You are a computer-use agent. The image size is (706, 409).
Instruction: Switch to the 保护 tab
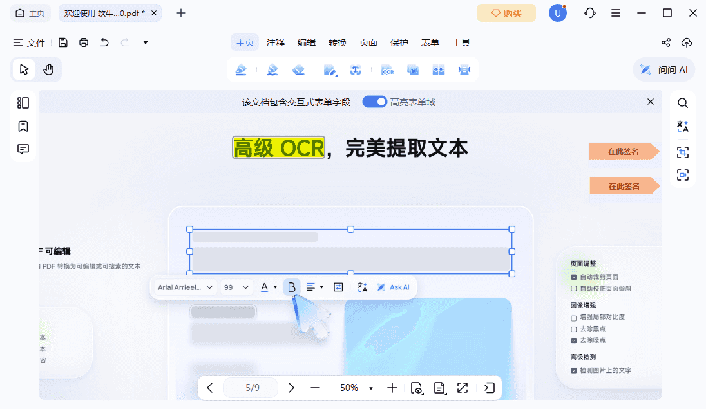(399, 42)
